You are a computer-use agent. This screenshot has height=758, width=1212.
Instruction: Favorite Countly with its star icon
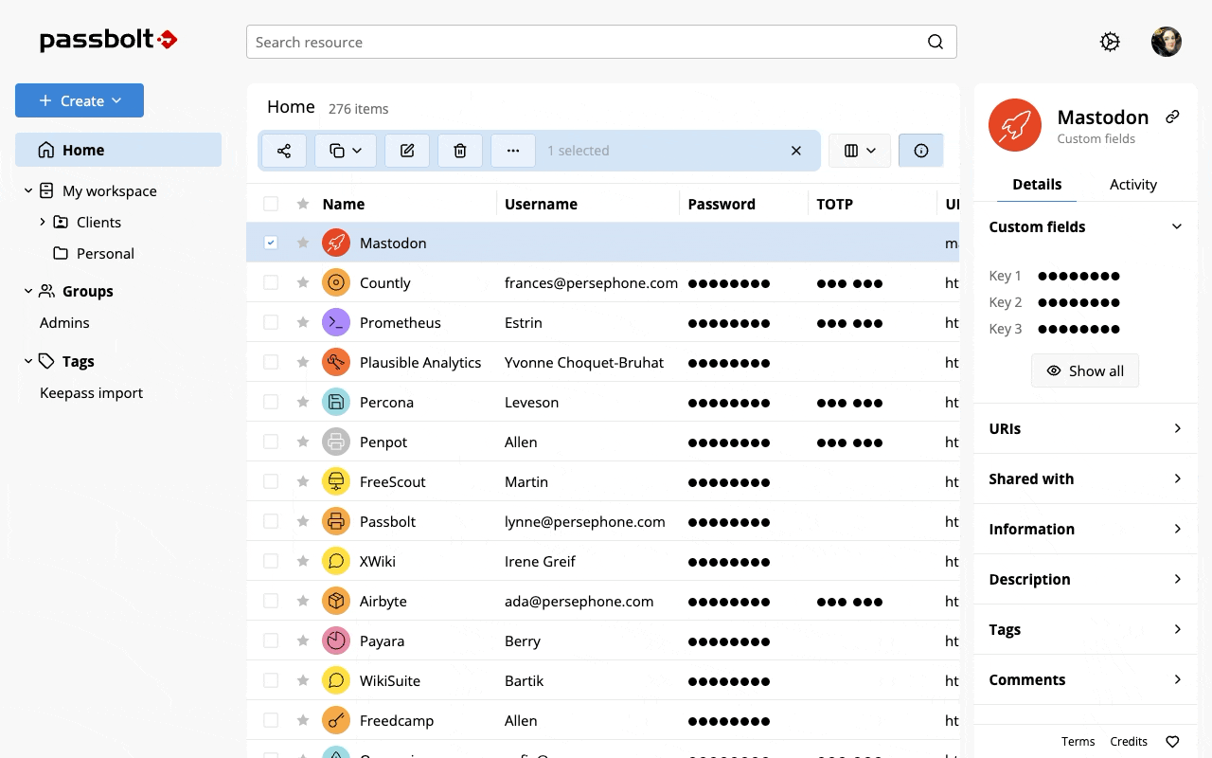[303, 282]
